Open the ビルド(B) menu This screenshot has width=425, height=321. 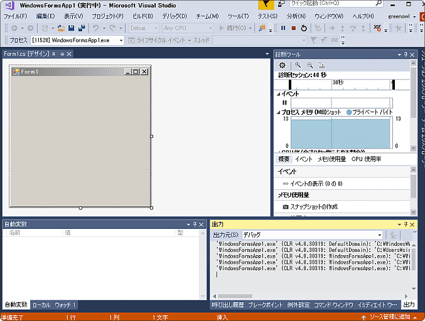(x=143, y=16)
